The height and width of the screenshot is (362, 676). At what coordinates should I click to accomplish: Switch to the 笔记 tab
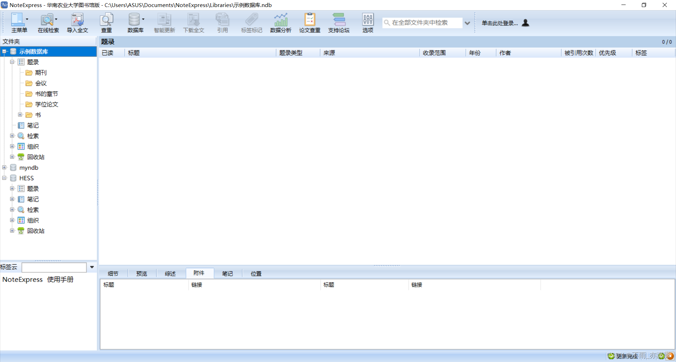(x=227, y=273)
